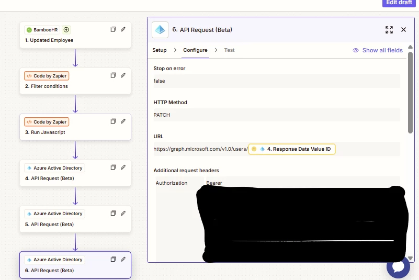Image resolution: width=419 pixels, height=280 pixels.
Task: Select step 1. Updated Employee card
Action: click(75, 35)
